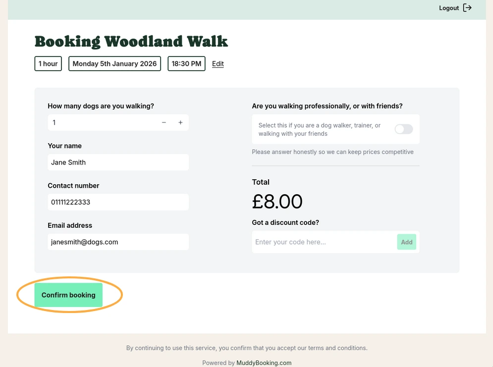Select the 18:30 PM time slot pill
493x367 pixels.
[x=186, y=63]
